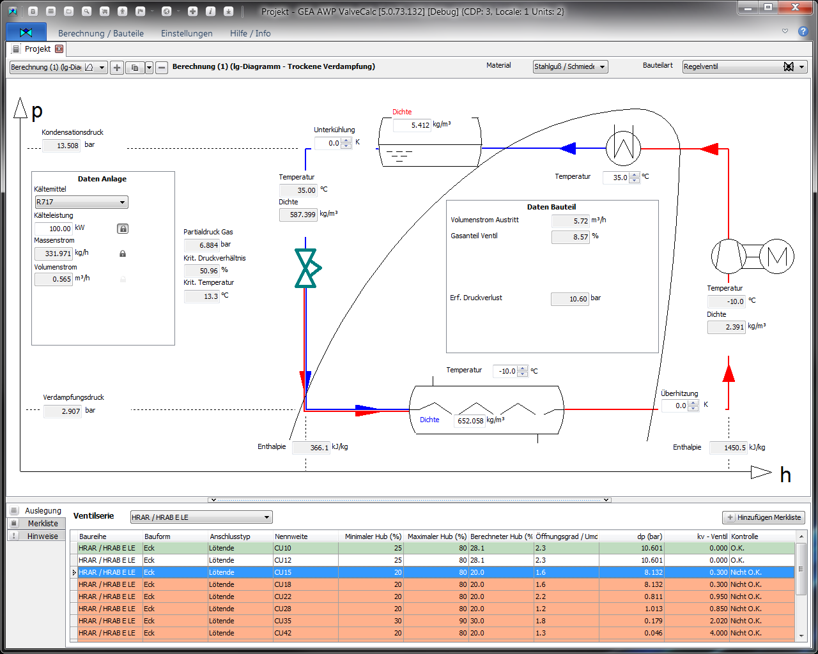Switch to the Auslegung side tab
Image resolution: width=818 pixels, height=654 pixels.
(36, 510)
